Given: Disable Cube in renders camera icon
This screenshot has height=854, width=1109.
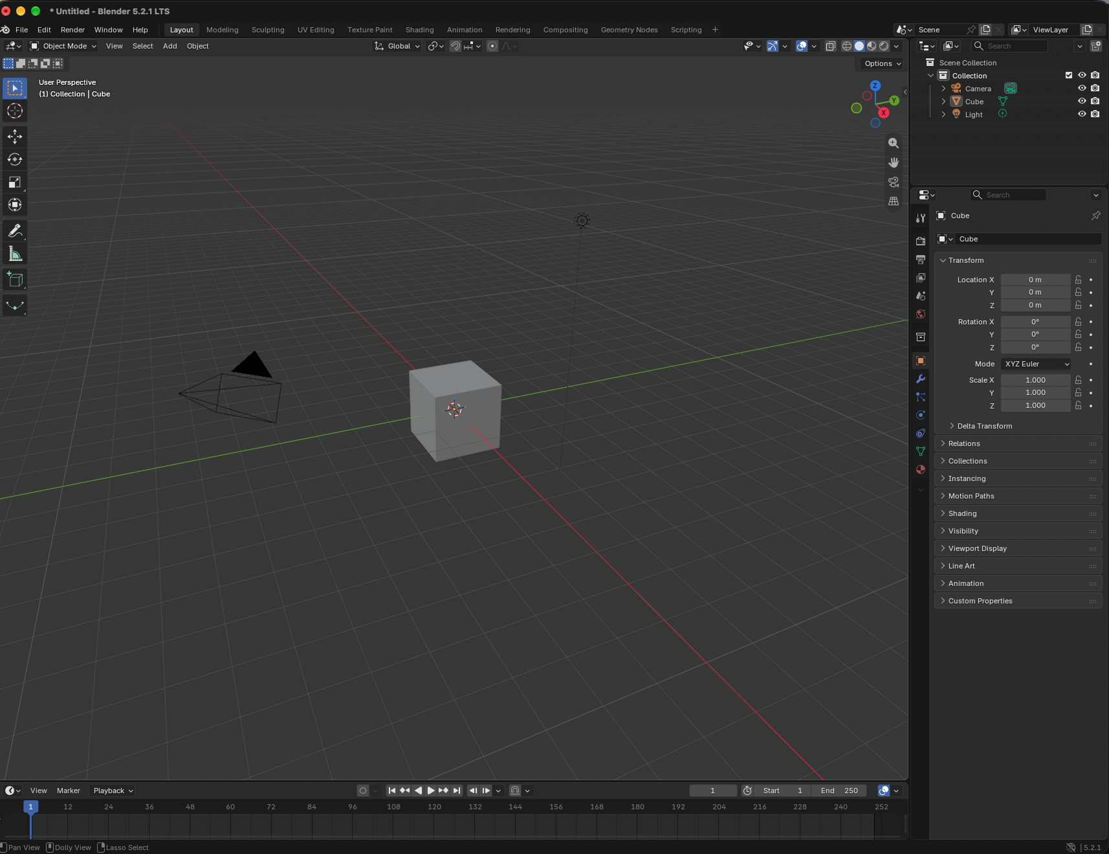Looking at the screenshot, I should (x=1095, y=101).
